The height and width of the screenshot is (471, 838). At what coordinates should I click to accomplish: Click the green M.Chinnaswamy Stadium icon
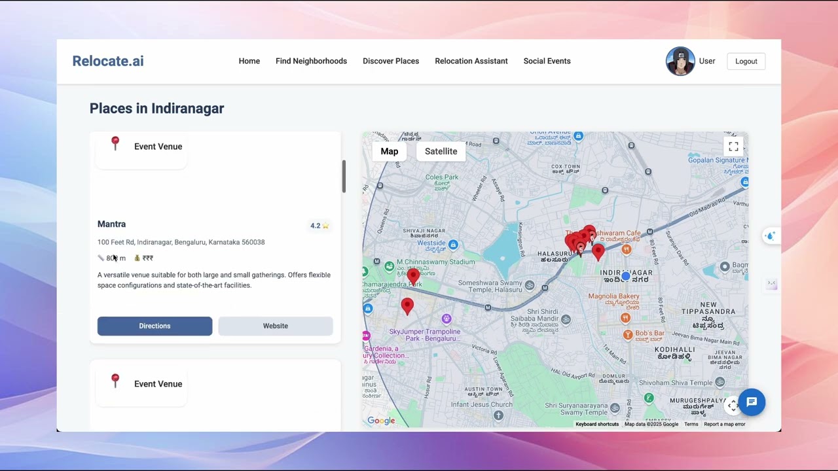pyautogui.click(x=390, y=266)
